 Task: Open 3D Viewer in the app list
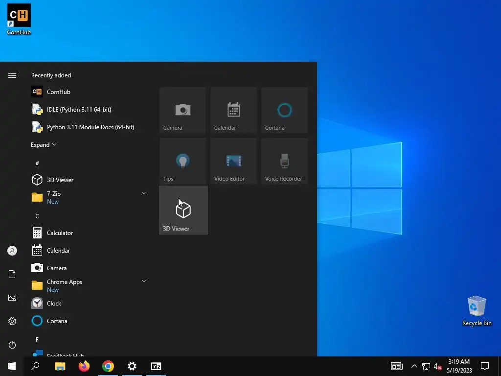click(x=89, y=180)
